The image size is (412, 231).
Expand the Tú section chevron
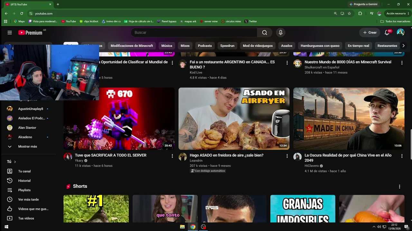click(15, 162)
